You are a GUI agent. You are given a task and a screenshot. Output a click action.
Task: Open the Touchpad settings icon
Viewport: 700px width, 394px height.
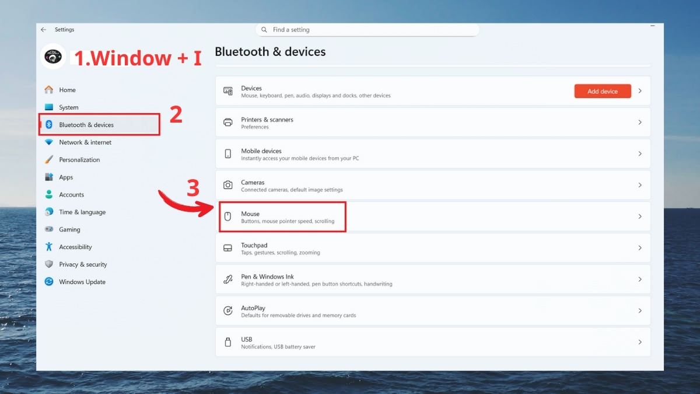click(228, 248)
